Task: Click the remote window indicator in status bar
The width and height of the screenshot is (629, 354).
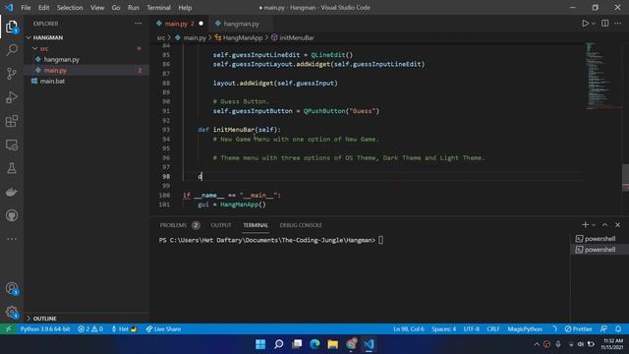Action: coord(8,329)
